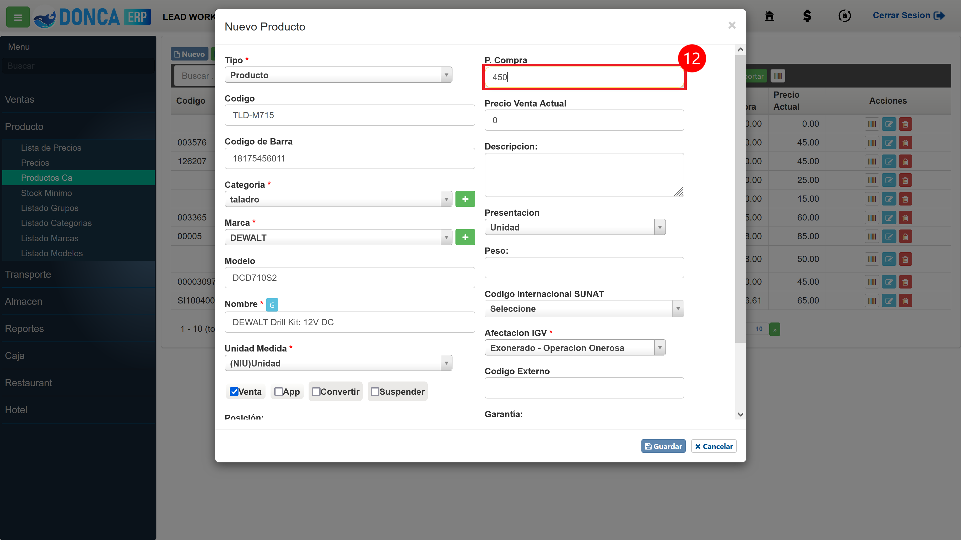Delete the product in row 126207
This screenshot has height=540, width=961.
tap(905, 162)
